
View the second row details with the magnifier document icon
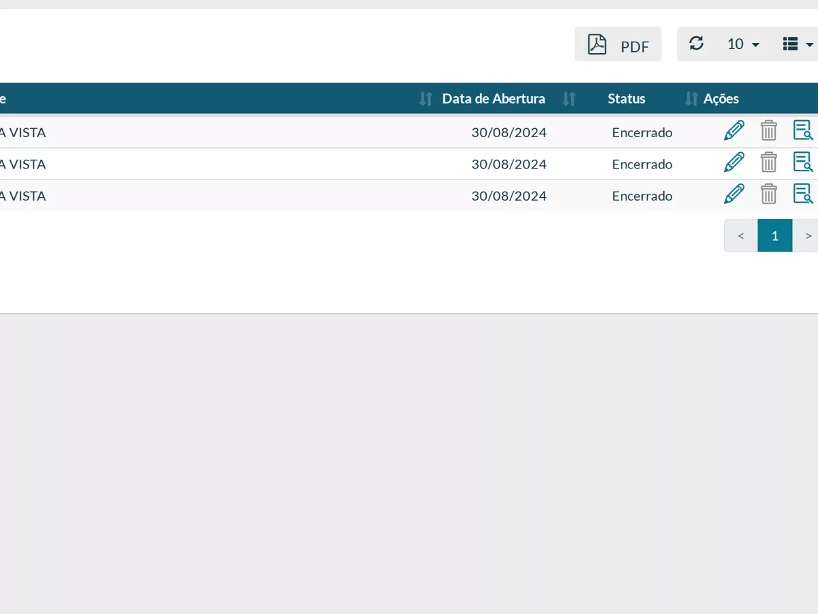point(803,162)
